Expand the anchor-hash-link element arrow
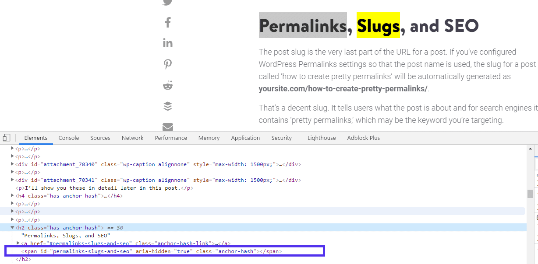 (x=18, y=243)
